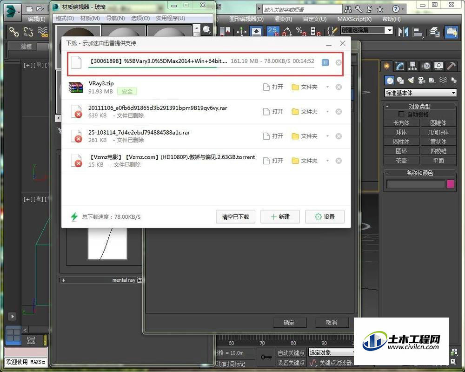Image resolution: width=465 pixels, height=372 pixels.
Task: Toggle the 2.5 Snaps icon
Action: point(272,31)
